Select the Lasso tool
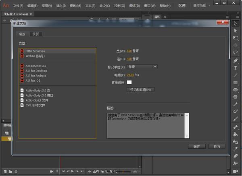The width and height of the screenshot is (242, 176). point(235,52)
